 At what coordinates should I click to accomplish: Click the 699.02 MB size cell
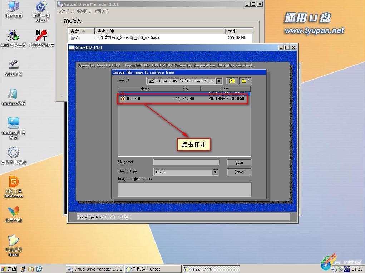[237, 37]
